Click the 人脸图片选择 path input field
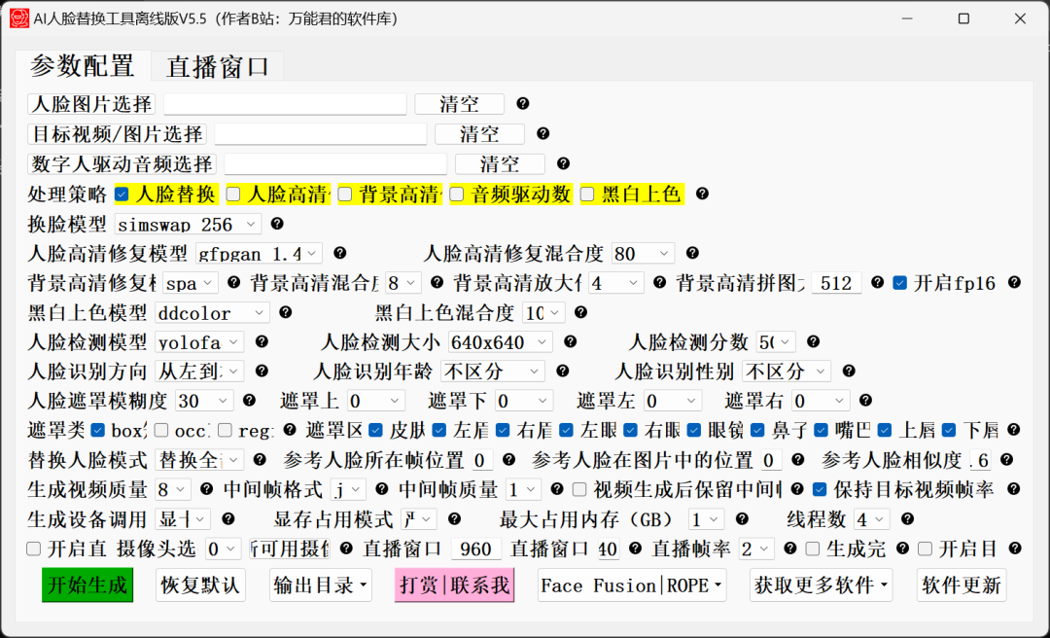The height and width of the screenshot is (638, 1050). point(285,104)
